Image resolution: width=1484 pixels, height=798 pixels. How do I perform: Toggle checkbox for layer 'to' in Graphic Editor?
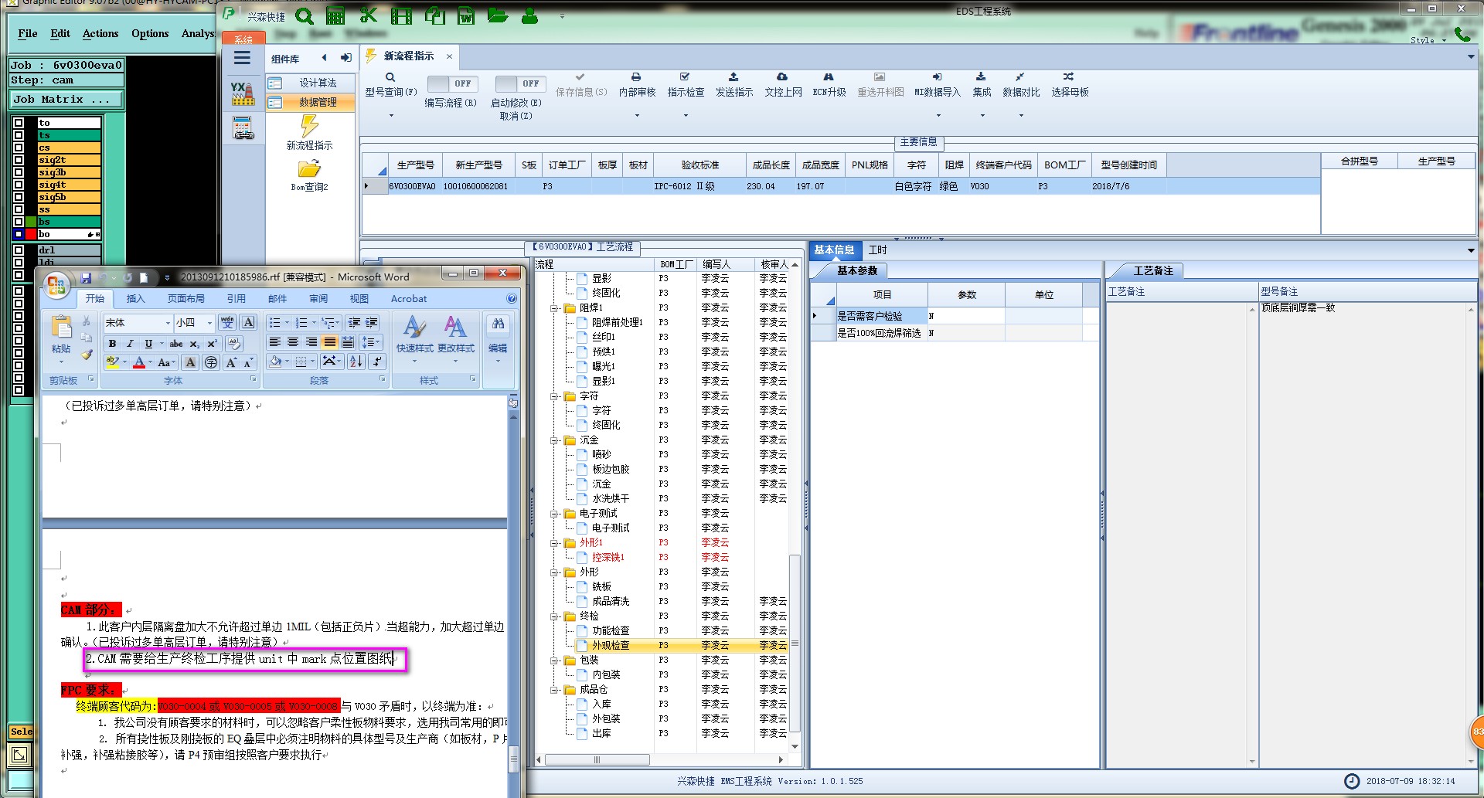(x=19, y=123)
